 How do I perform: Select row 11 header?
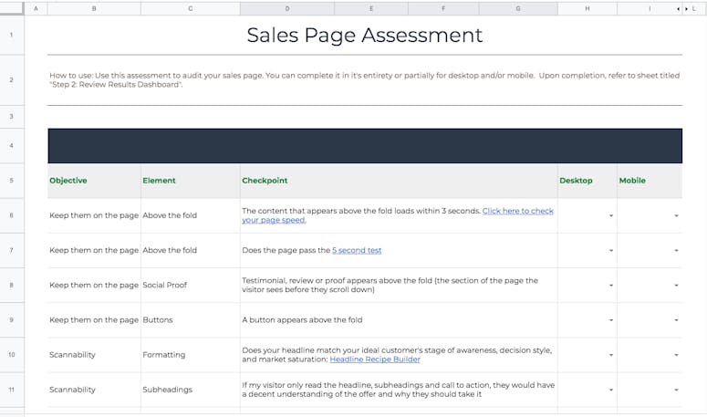click(12, 390)
